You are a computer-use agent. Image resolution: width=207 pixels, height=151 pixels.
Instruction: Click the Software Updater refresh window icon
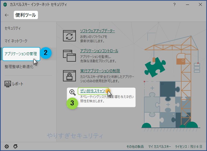click(x=69, y=36)
